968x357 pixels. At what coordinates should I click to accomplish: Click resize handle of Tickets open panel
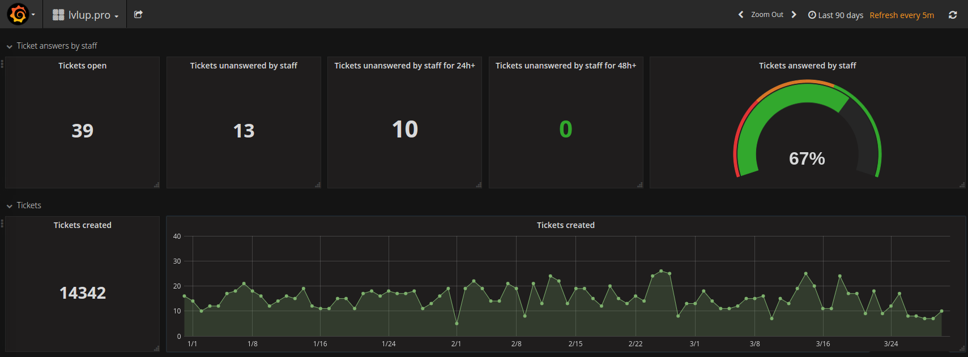coord(156,185)
